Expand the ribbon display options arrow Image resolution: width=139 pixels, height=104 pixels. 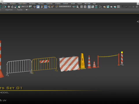[x=28, y=10]
